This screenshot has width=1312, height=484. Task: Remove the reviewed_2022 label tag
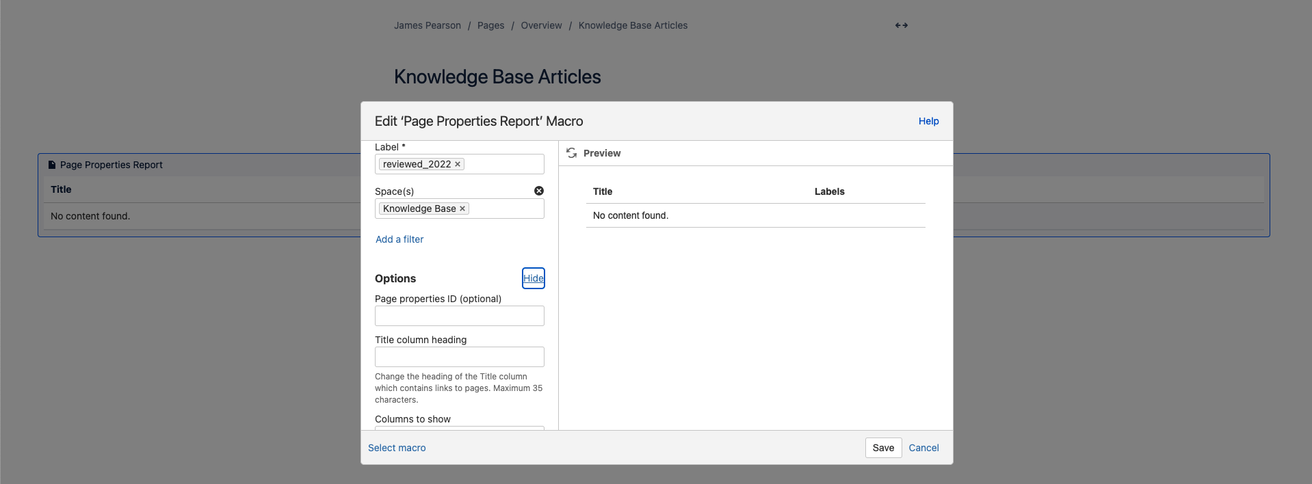click(458, 164)
